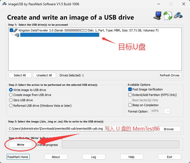
Task: Uncheck the Kingston DataTraveler 3.0 drive checkbox
Action: [x=11, y=30]
